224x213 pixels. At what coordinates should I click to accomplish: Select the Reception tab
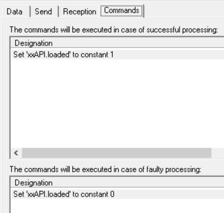click(79, 12)
